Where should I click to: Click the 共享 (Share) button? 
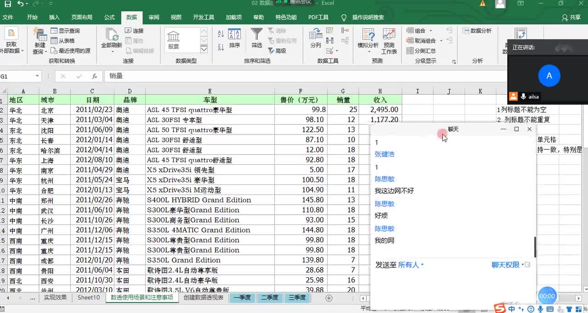(x=571, y=17)
